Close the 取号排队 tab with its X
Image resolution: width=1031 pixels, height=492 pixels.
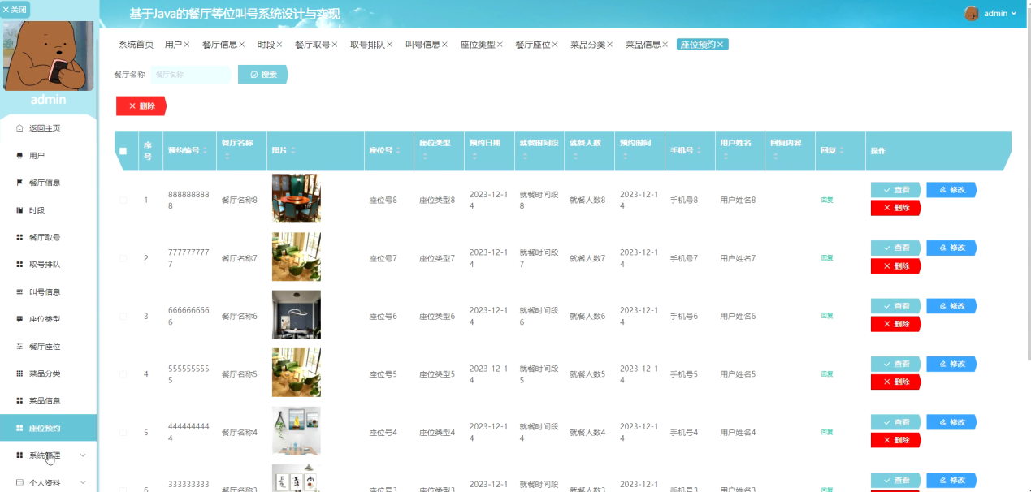point(390,45)
